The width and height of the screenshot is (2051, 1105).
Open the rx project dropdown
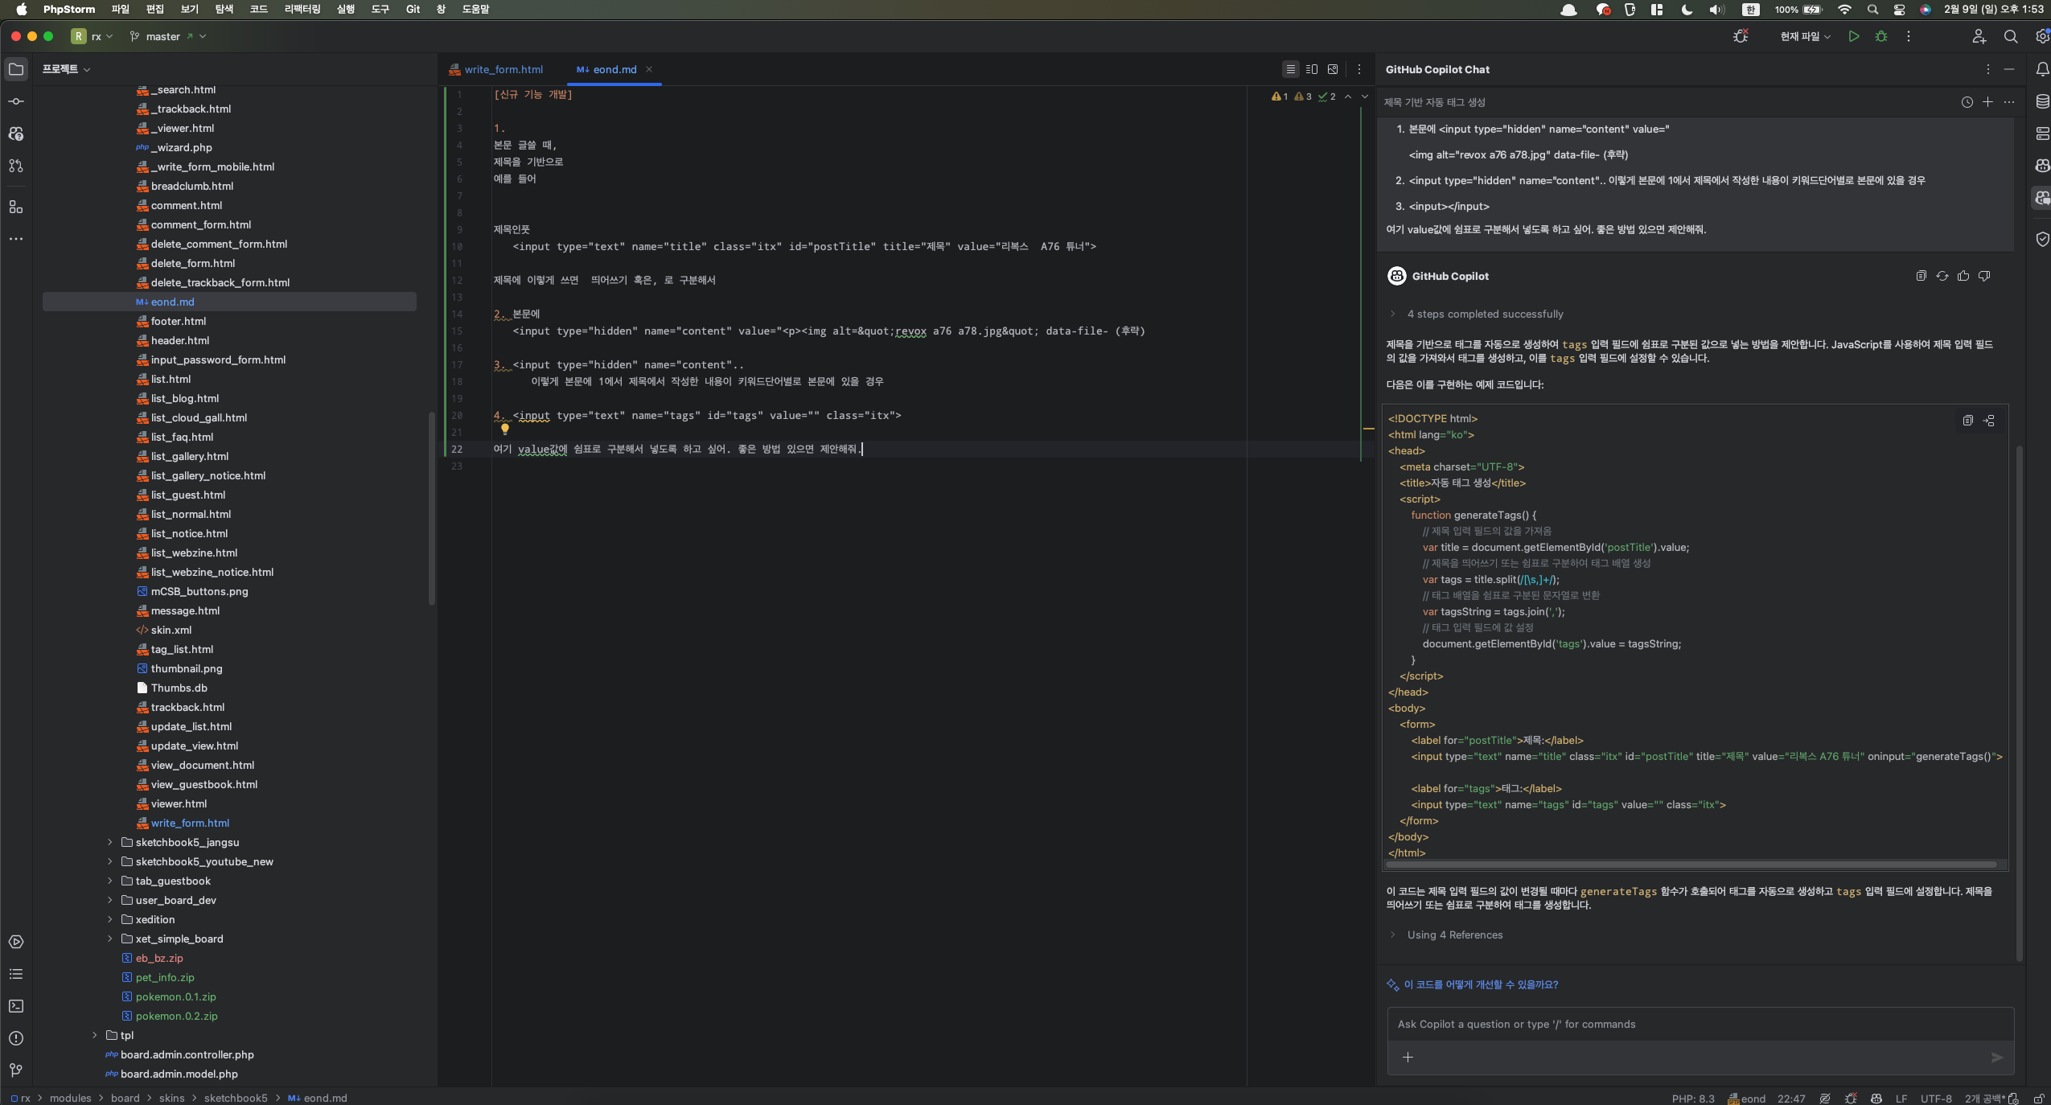coord(92,36)
